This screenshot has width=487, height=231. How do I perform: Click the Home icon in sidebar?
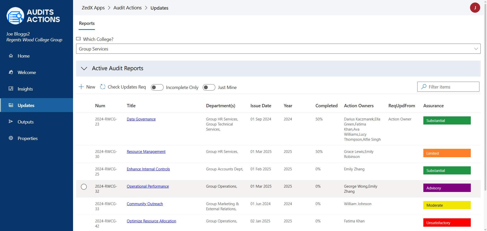tap(11, 56)
